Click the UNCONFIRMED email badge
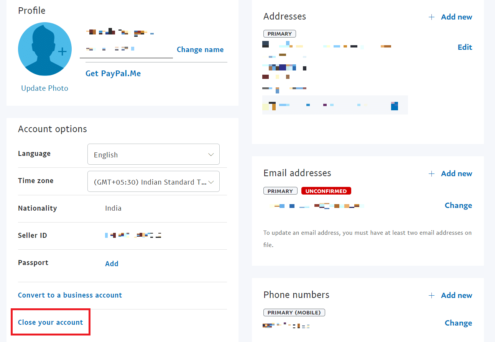Image resolution: width=495 pixels, height=342 pixels. pyautogui.click(x=326, y=191)
